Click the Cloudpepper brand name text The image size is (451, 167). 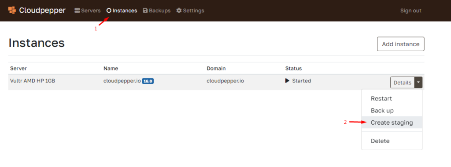(x=42, y=11)
